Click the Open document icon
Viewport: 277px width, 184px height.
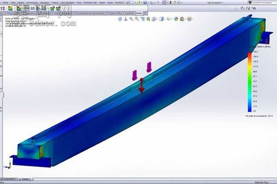[138, 2]
